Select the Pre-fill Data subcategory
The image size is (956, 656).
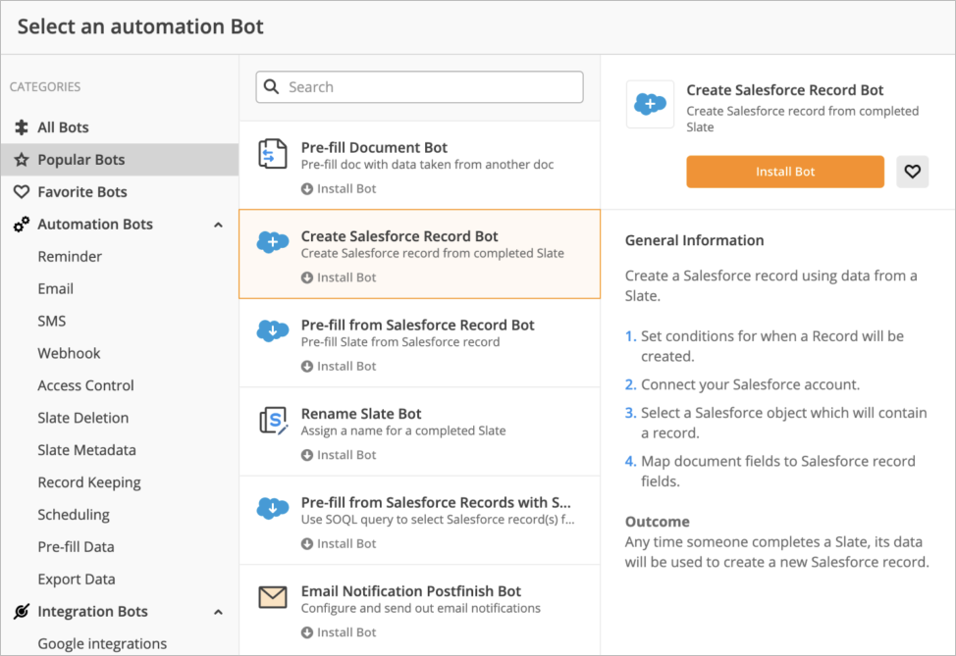(x=76, y=547)
